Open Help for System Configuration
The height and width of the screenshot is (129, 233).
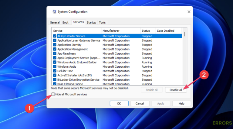pyautogui.click(x=181, y=103)
